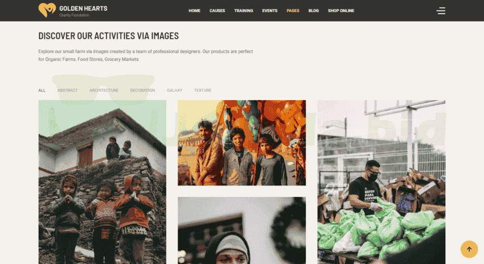Click the back-to-top arrow button
The image size is (484, 264).
point(469,249)
